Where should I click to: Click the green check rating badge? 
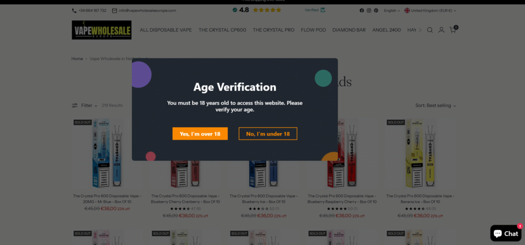tap(235, 10)
